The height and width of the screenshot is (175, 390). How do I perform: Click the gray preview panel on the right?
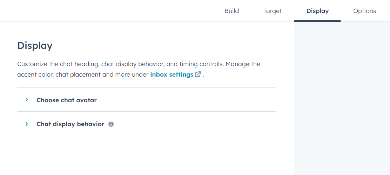coord(342,98)
